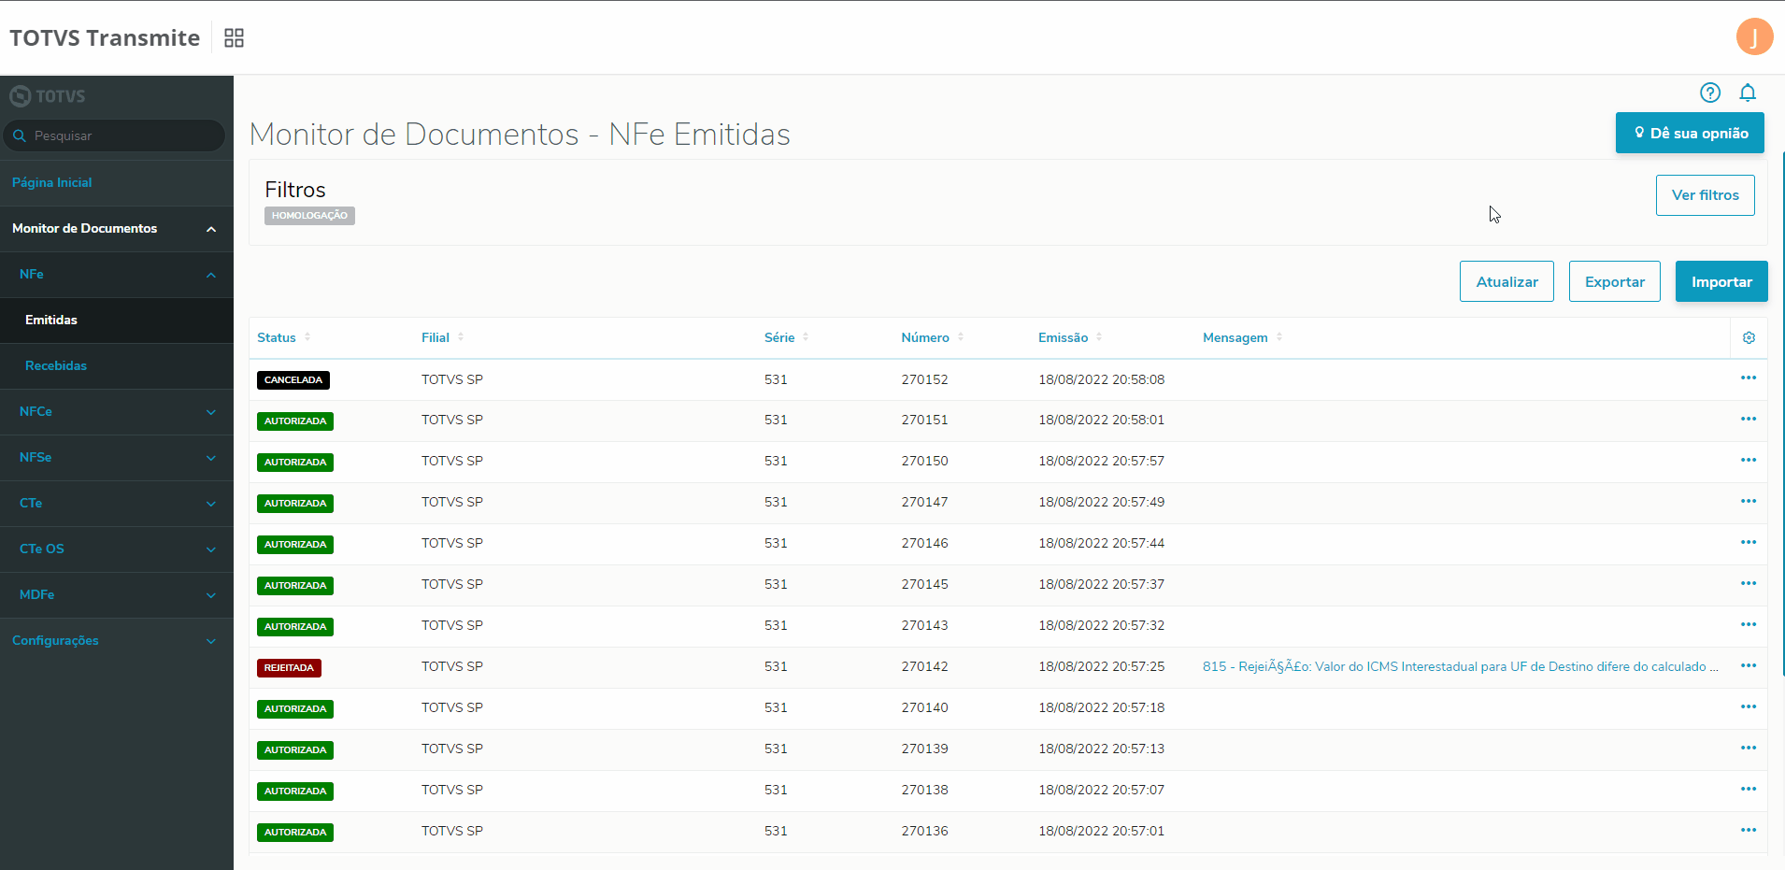Expand the Configurações sidebar section
This screenshot has width=1785, height=870.
[x=211, y=641]
